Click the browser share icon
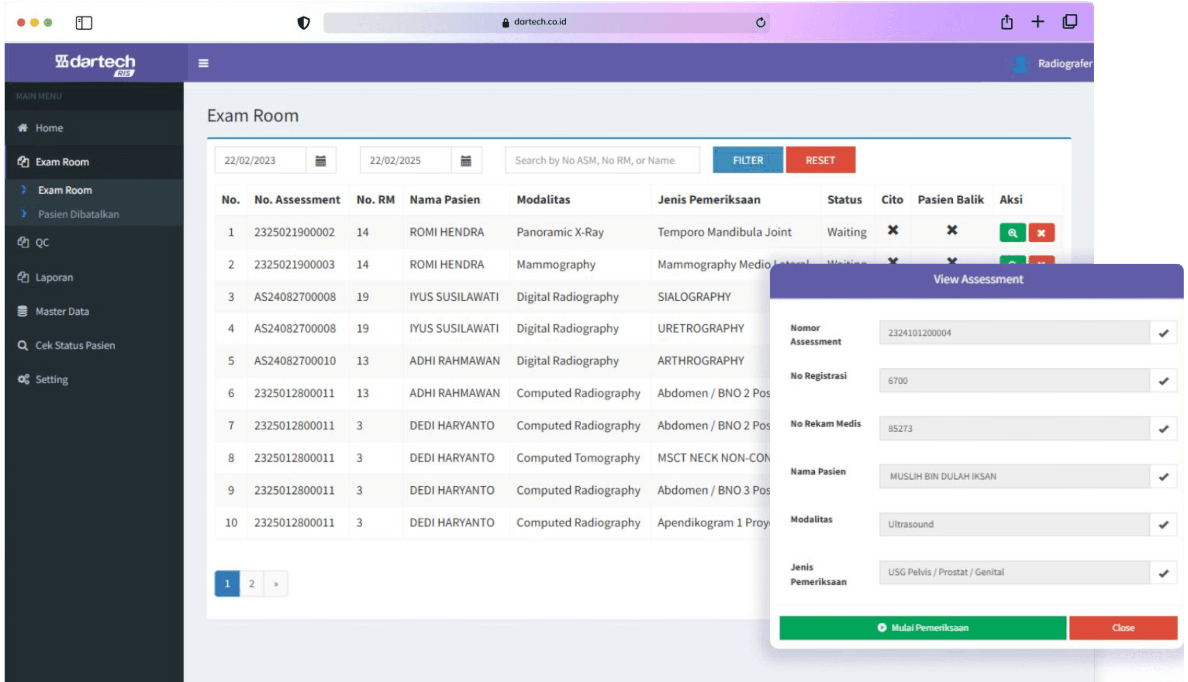Image resolution: width=1188 pixels, height=682 pixels. coord(1006,22)
